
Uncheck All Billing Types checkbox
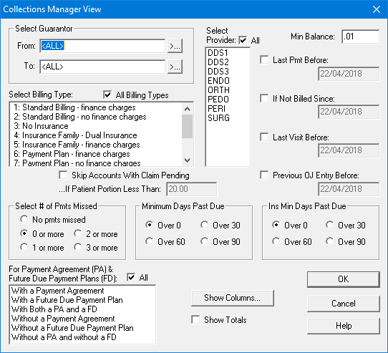click(107, 95)
